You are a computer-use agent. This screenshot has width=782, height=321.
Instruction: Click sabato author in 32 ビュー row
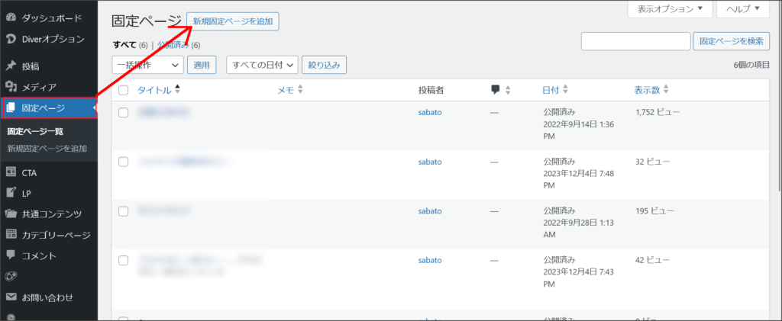[x=430, y=161]
